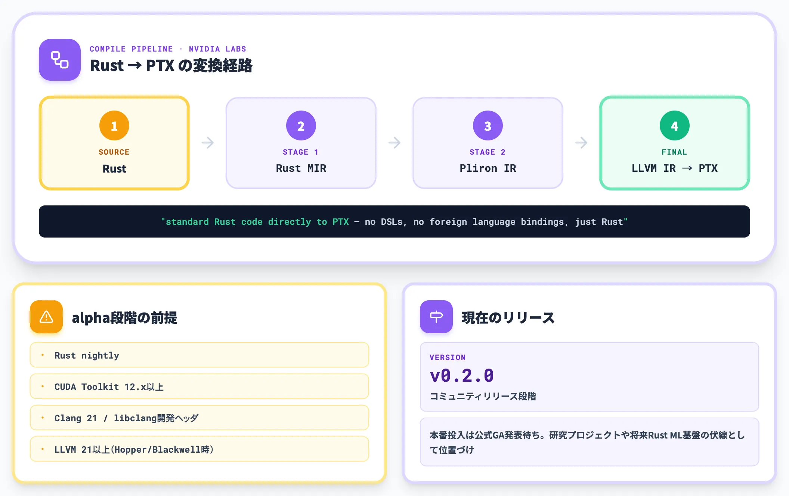The width and height of the screenshot is (789, 496).
Task: Click the green number 4 circle
Action: point(675,125)
